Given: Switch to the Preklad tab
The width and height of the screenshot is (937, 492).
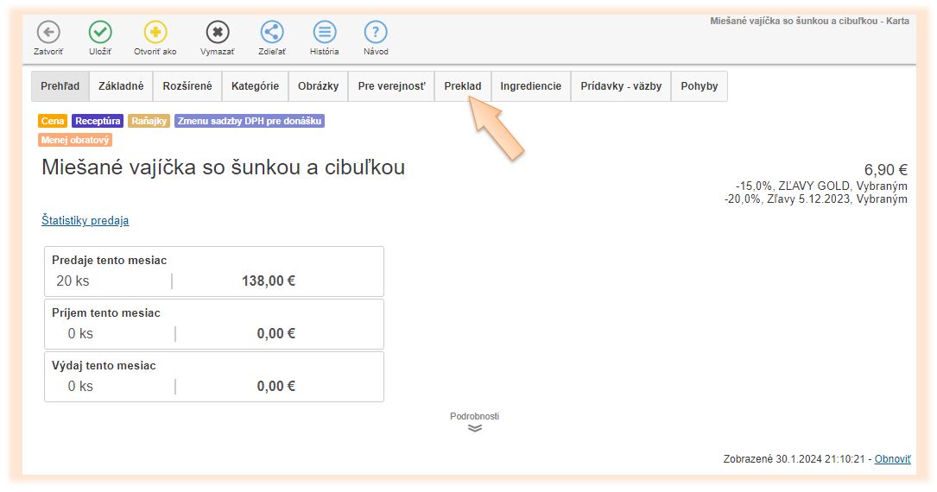Looking at the screenshot, I should 462,86.
